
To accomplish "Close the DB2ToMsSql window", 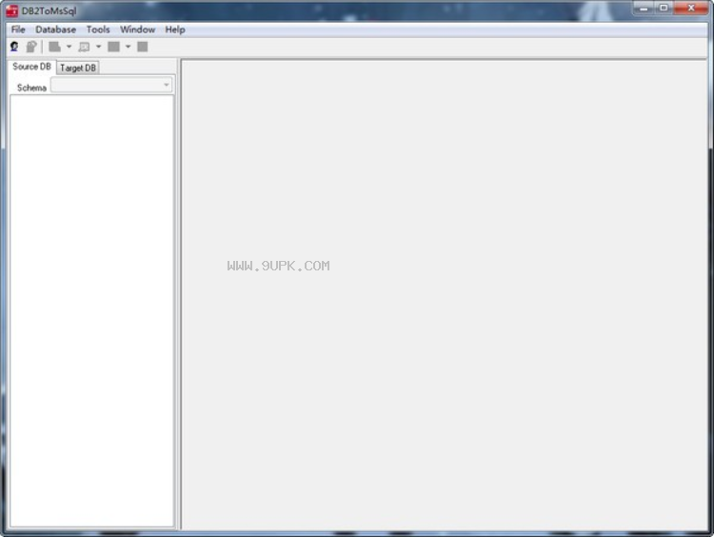I will click(x=691, y=9).
